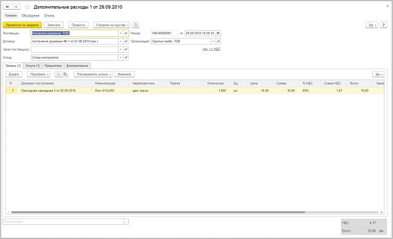The height and width of the screenshot is (239, 393).
Task: Open the Предоплата tab
Action: (53, 66)
